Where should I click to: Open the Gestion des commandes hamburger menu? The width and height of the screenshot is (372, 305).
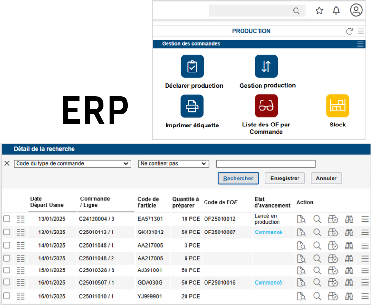pos(360,44)
